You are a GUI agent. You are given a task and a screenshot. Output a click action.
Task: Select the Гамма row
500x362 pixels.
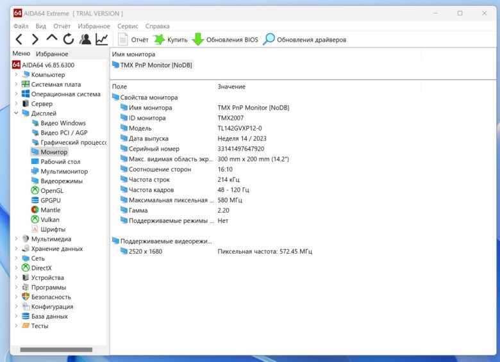(x=175, y=210)
